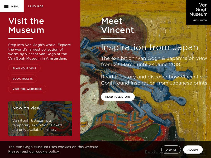
Task: Dismiss the cookie notification
Action: pos(171,150)
